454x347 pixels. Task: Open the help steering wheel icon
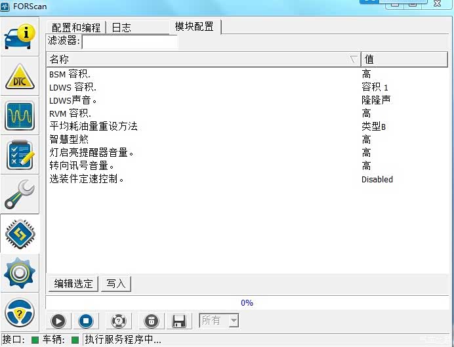point(20,312)
